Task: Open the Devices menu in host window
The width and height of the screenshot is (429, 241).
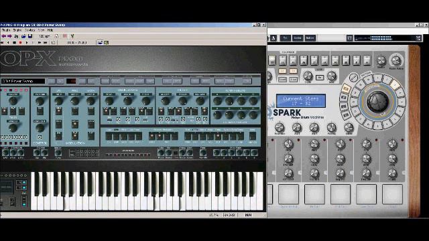Action: tap(30, 30)
